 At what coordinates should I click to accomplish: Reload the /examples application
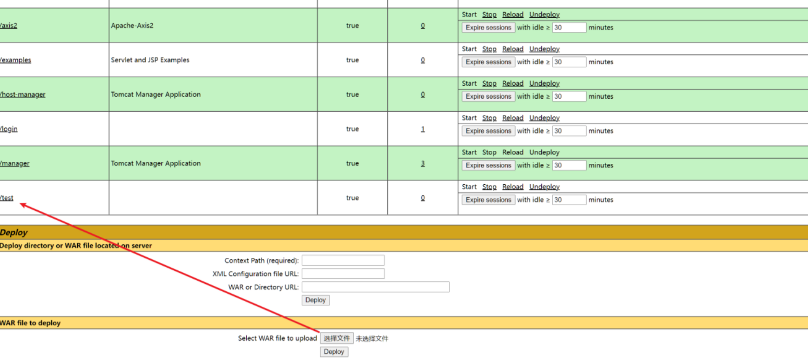point(513,49)
